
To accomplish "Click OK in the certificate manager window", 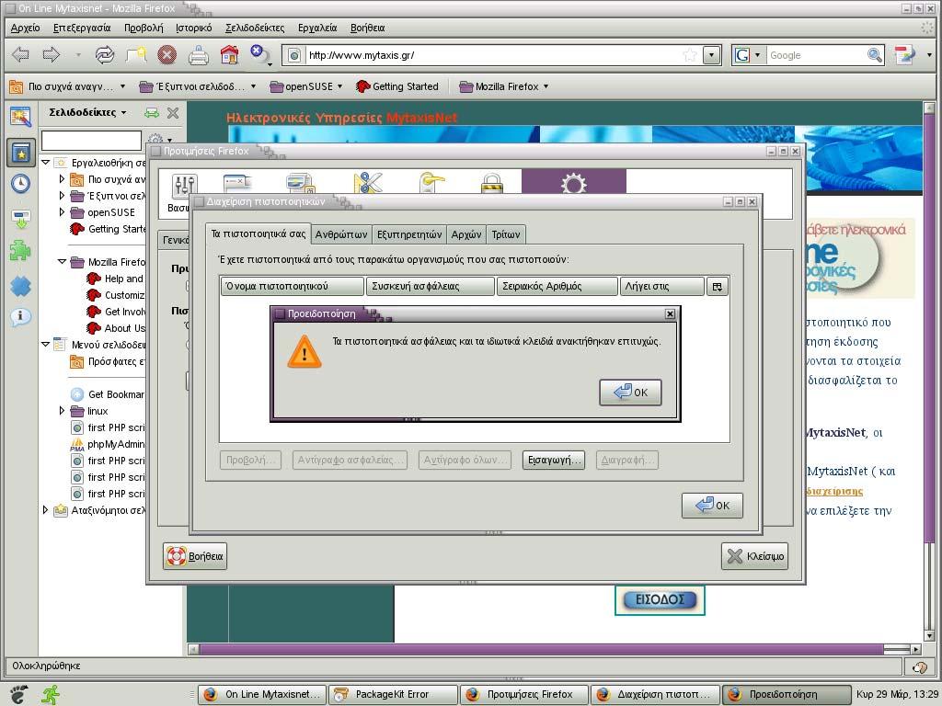I will click(x=713, y=506).
